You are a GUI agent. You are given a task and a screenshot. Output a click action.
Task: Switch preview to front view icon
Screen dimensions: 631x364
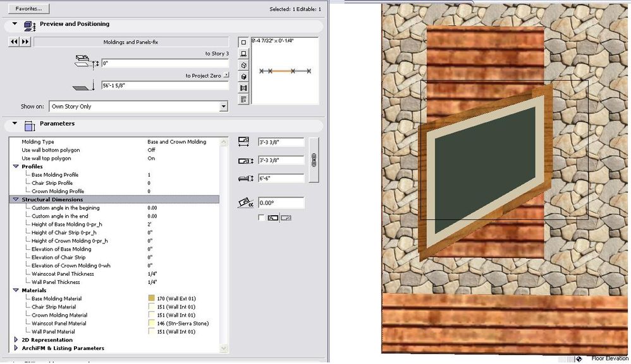(x=243, y=54)
